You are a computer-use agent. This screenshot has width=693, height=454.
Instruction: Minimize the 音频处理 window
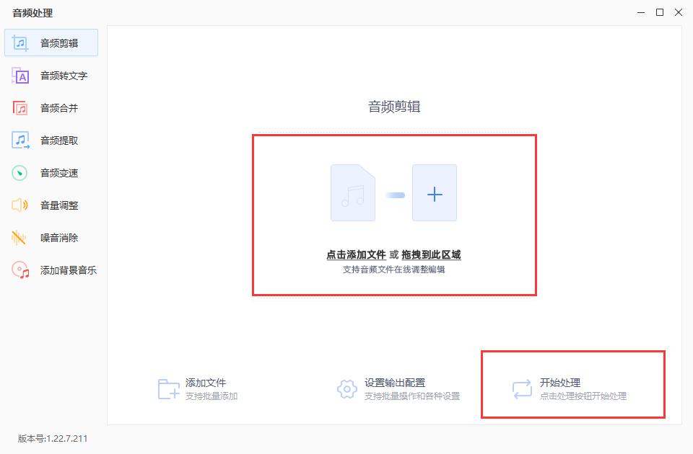(640, 12)
